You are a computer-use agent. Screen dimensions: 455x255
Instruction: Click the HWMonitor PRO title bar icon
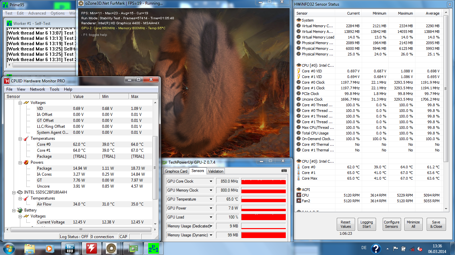(x=7, y=81)
